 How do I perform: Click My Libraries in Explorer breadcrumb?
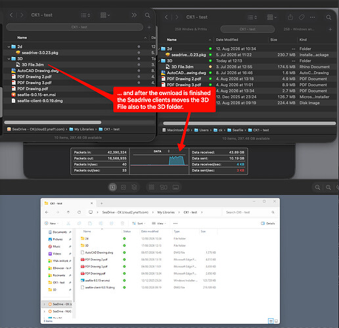point(166,212)
